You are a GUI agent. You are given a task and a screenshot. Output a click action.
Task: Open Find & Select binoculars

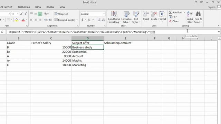(198, 17)
